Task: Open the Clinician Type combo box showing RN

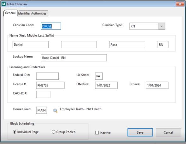Action: (147, 26)
